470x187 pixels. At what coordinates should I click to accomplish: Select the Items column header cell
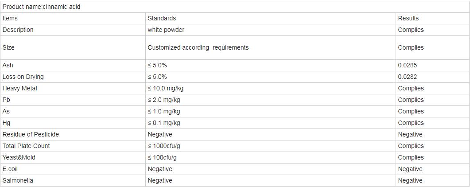point(10,18)
